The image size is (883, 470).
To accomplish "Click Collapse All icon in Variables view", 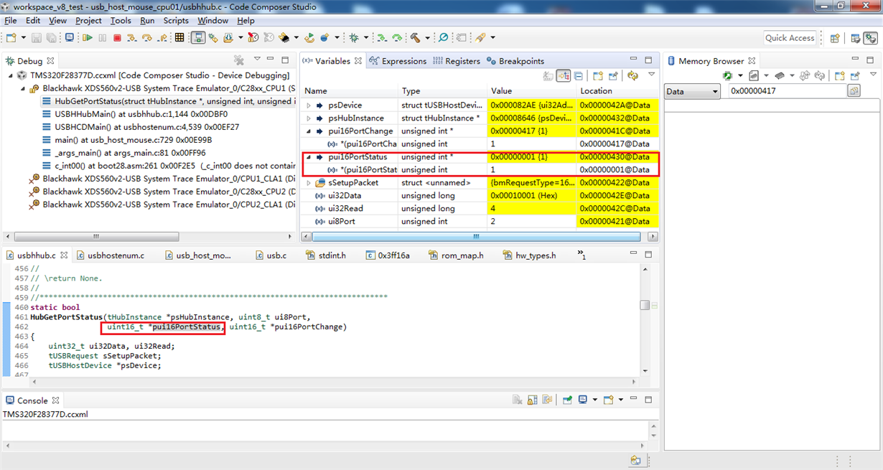I will 579,75.
